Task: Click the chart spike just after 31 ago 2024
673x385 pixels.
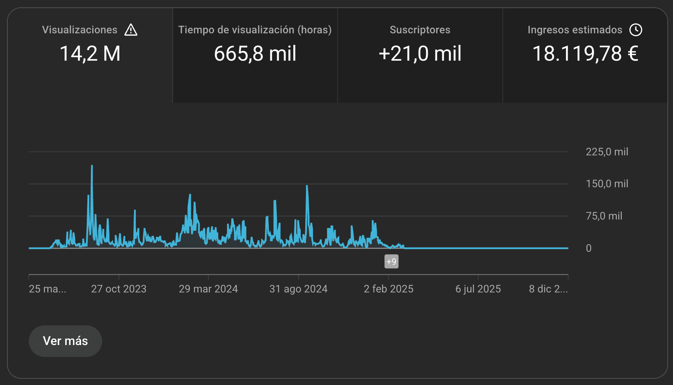Action: click(x=307, y=187)
